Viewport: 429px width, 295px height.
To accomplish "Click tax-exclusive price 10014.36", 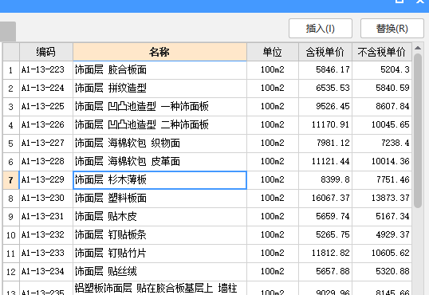I will tap(382, 162).
